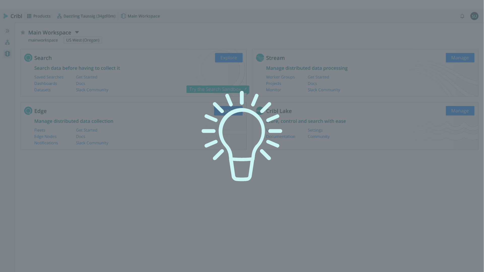The width and height of the screenshot is (484, 272).
Task: Click the Cribl Lake card title
Action: 279,111
